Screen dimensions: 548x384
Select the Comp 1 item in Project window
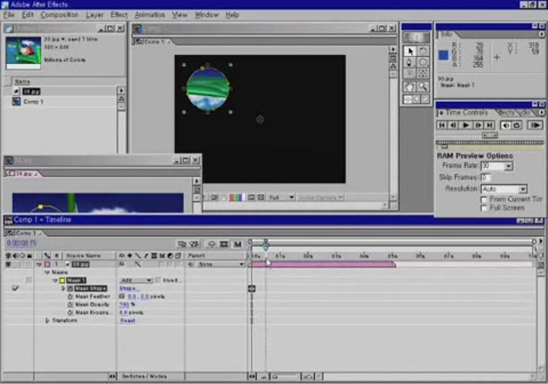(x=33, y=102)
